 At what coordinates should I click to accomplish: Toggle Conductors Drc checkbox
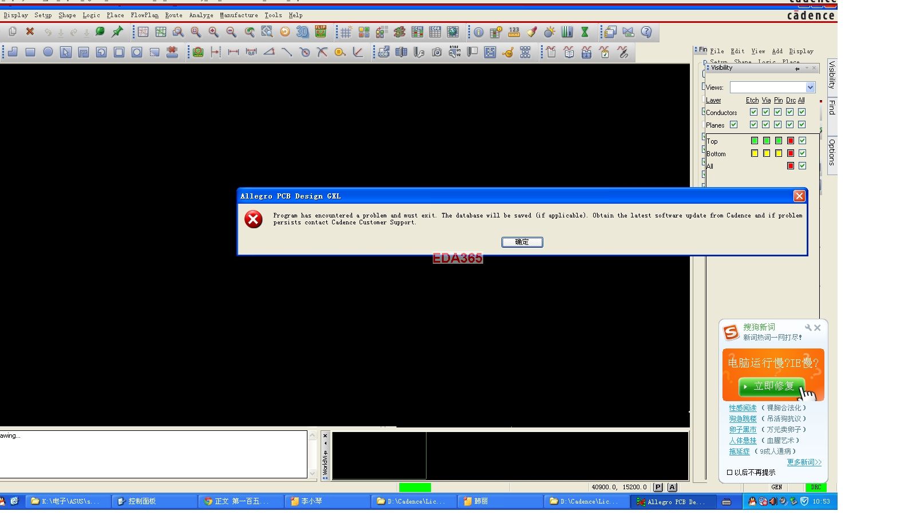(x=789, y=112)
